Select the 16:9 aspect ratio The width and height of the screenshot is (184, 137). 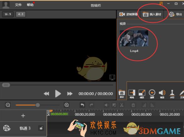click(x=8, y=14)
